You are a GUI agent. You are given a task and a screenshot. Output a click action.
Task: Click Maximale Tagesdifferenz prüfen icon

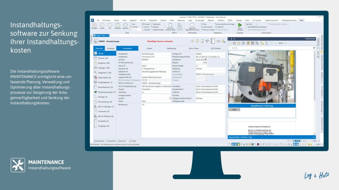(192, 24)
